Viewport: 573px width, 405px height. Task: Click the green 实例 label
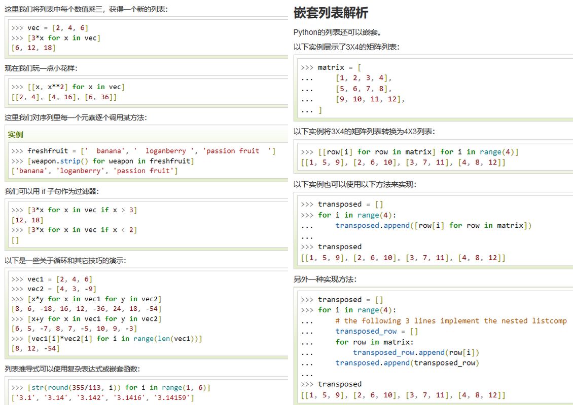point(15,135)
